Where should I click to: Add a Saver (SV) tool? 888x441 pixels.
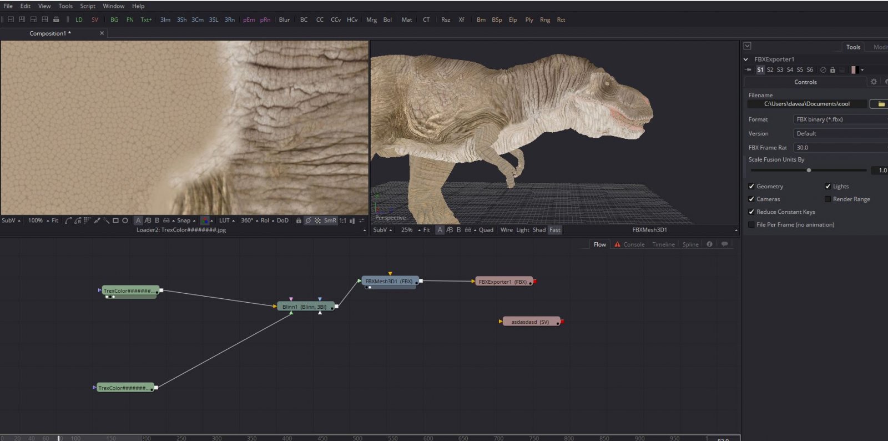(x=95, y=19)
